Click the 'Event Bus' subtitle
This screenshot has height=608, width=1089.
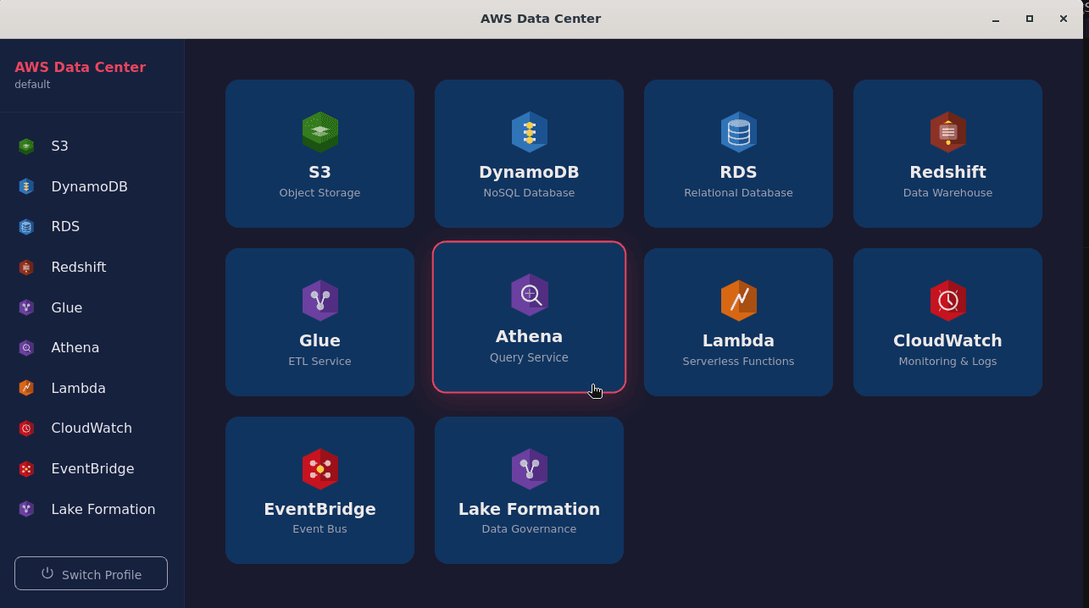(x=320, y=529)
